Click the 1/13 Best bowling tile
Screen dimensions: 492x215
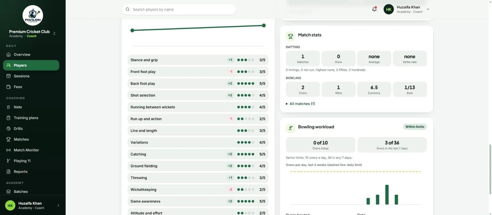tap(410, 89)
